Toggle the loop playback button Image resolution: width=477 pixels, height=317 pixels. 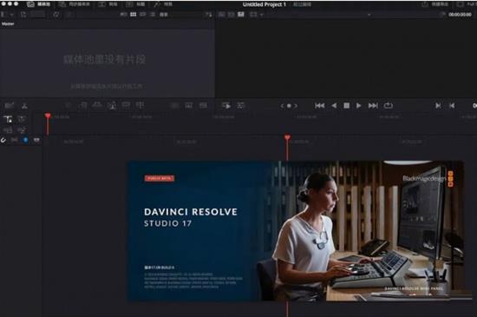point(389,106)
